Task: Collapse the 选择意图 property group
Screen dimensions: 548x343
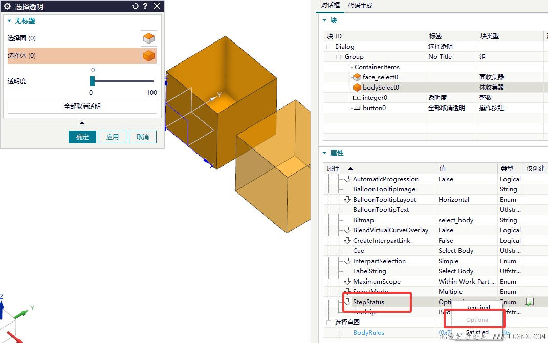Action: [329, 322]
